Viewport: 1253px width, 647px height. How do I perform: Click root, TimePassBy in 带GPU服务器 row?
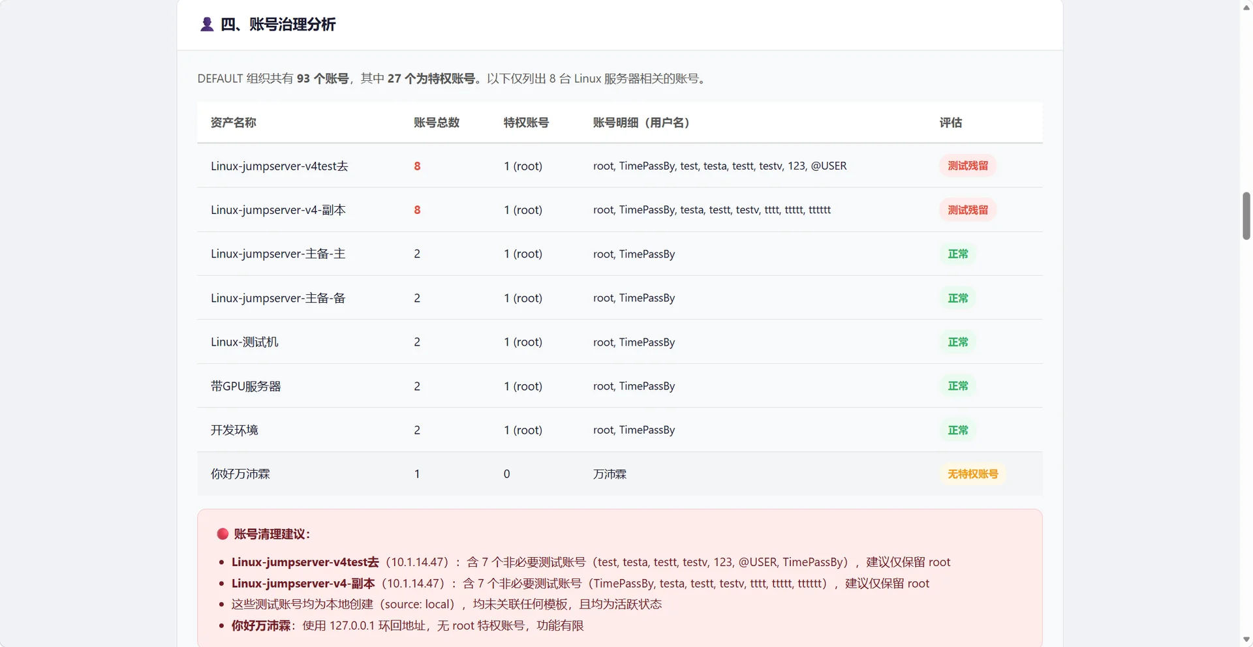(x=634, y=386)
